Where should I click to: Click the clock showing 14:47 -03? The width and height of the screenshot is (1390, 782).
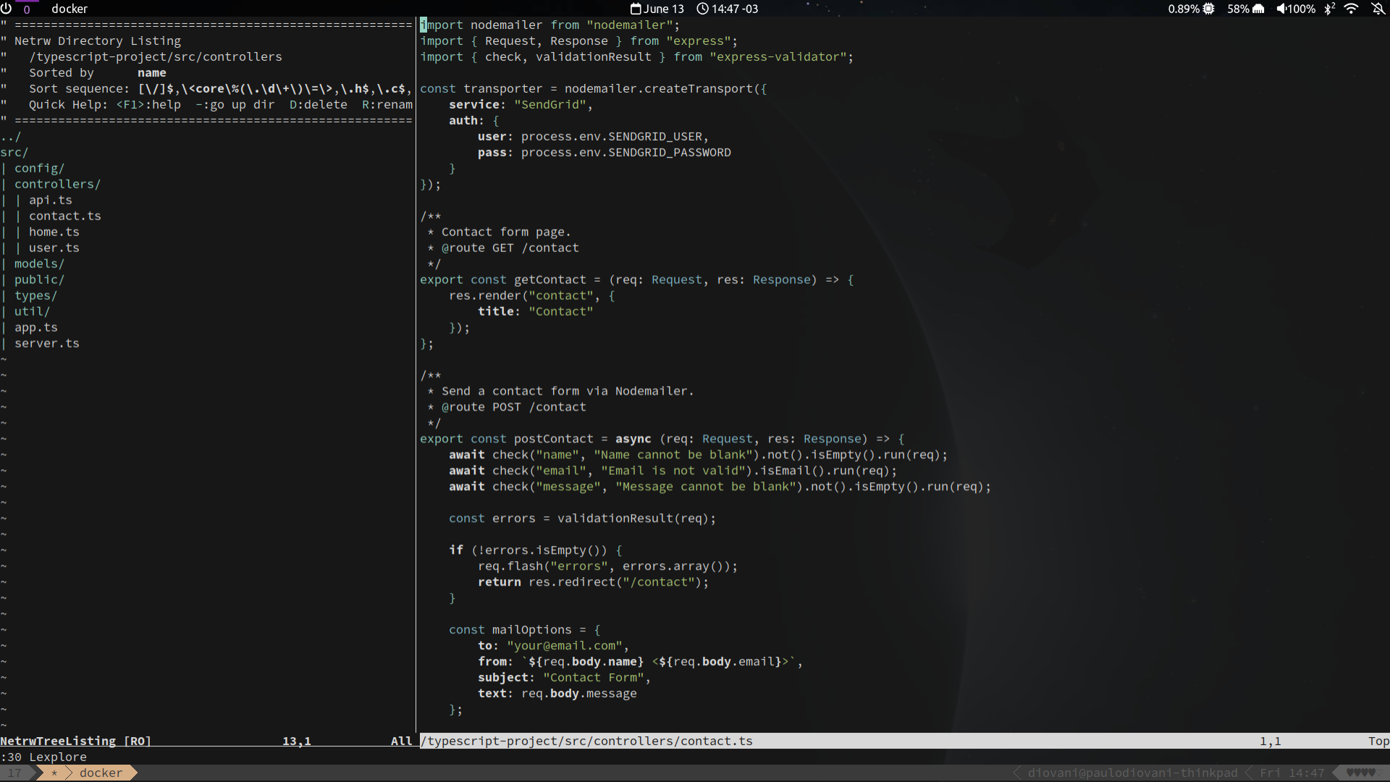727,9
